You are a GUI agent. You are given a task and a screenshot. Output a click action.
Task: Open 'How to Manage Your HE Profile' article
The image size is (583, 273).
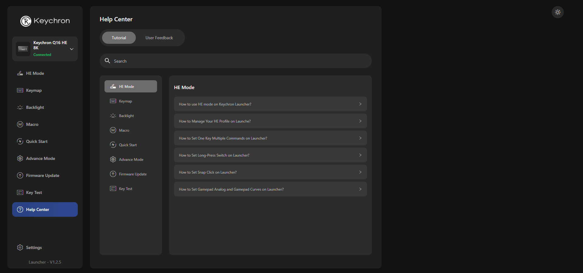point(270,121)
